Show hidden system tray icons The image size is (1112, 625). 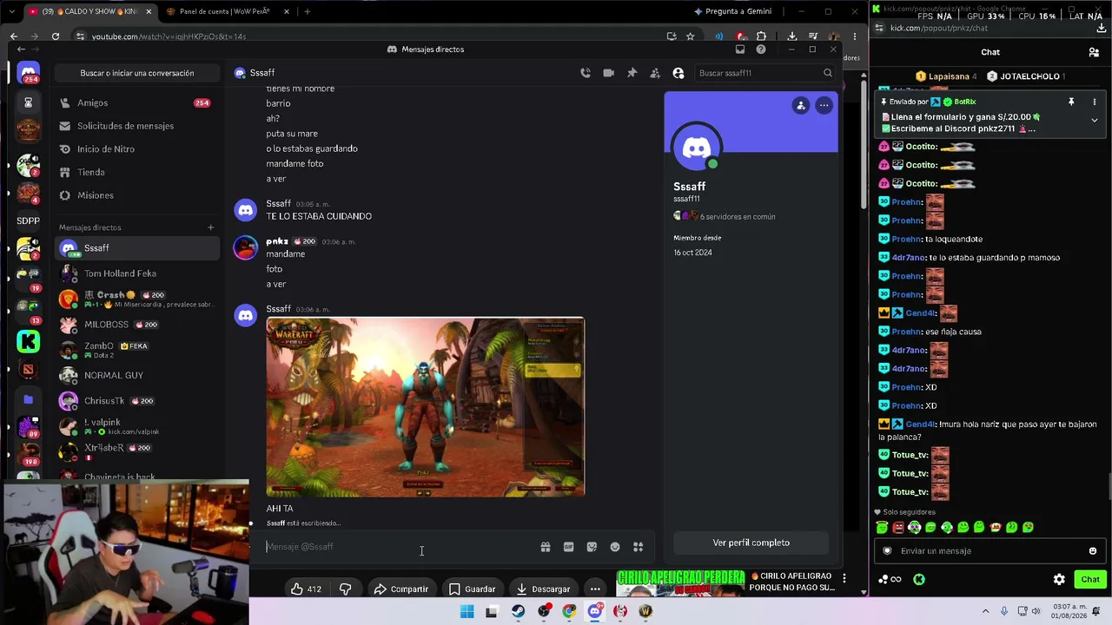(x=985, y=611)
